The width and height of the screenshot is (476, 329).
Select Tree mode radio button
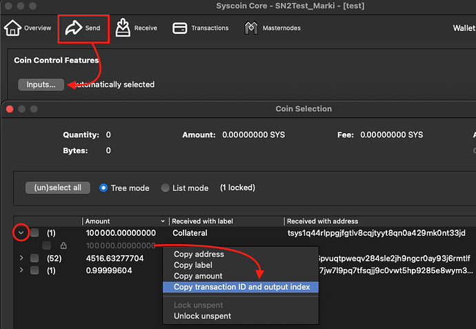pyautogui.click(x=104, y=188)
